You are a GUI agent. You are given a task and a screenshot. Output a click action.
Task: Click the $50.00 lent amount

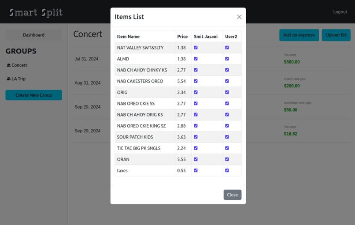pyautogui.click(x=291, y=110)
